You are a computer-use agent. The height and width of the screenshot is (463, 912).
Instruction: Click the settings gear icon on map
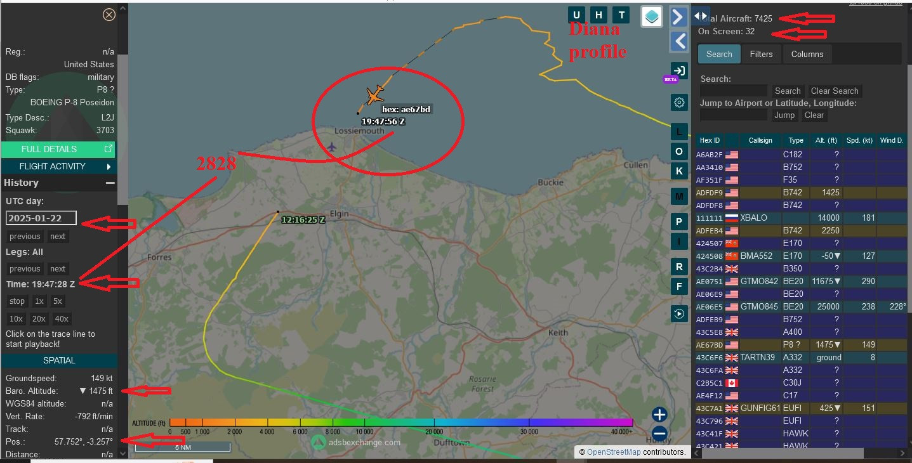click(x=679, y=102)
